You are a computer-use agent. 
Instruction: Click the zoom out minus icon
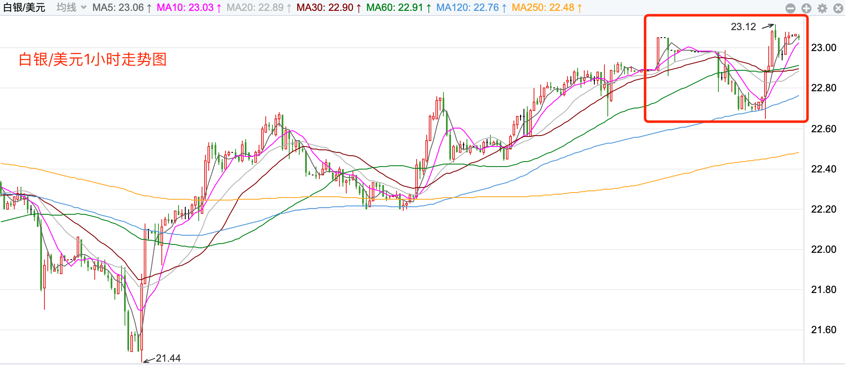click(x=790, y=8)
